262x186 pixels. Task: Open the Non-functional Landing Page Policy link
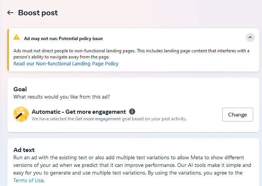coord(66,64)
